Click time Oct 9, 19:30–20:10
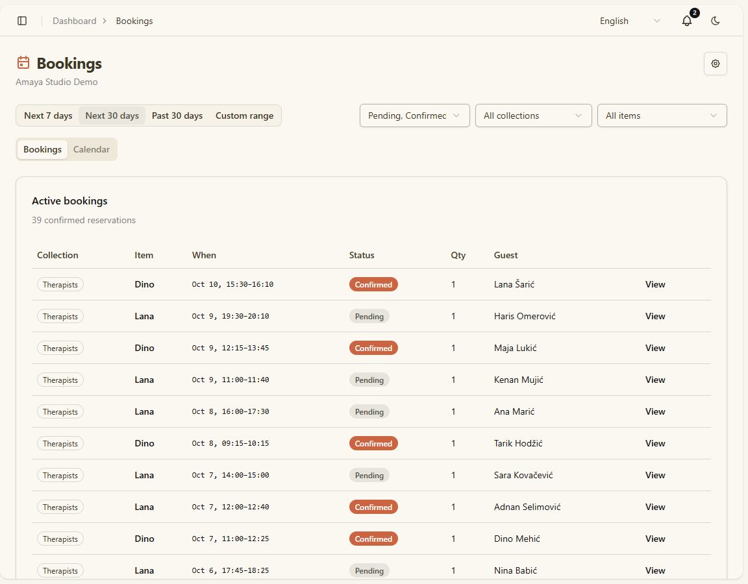 click(231, 316)
